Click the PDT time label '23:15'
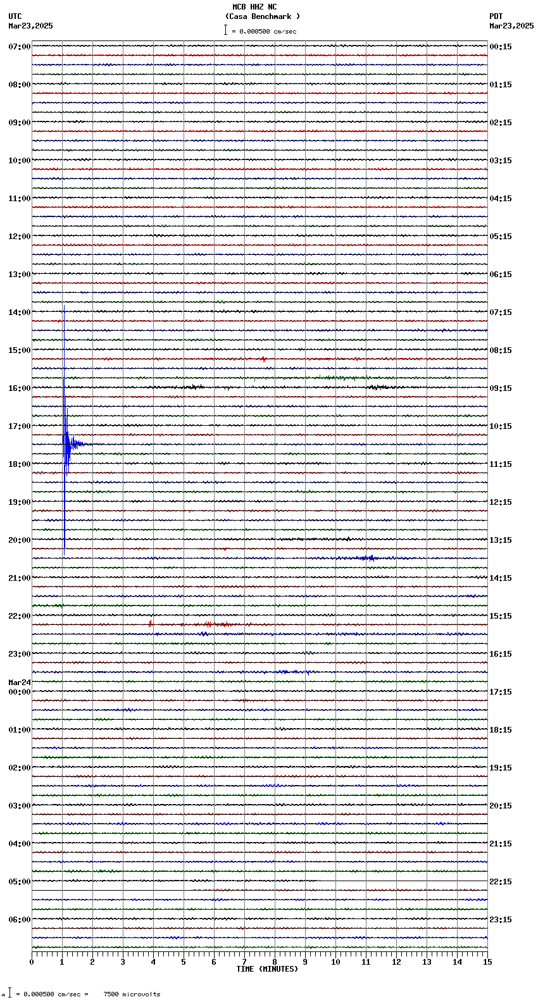Screen dimensions: 538x1002 pyautogui.click(x=501, y=920)
